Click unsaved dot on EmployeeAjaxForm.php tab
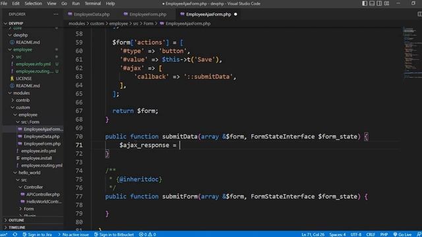 click(x=235, y=14)
